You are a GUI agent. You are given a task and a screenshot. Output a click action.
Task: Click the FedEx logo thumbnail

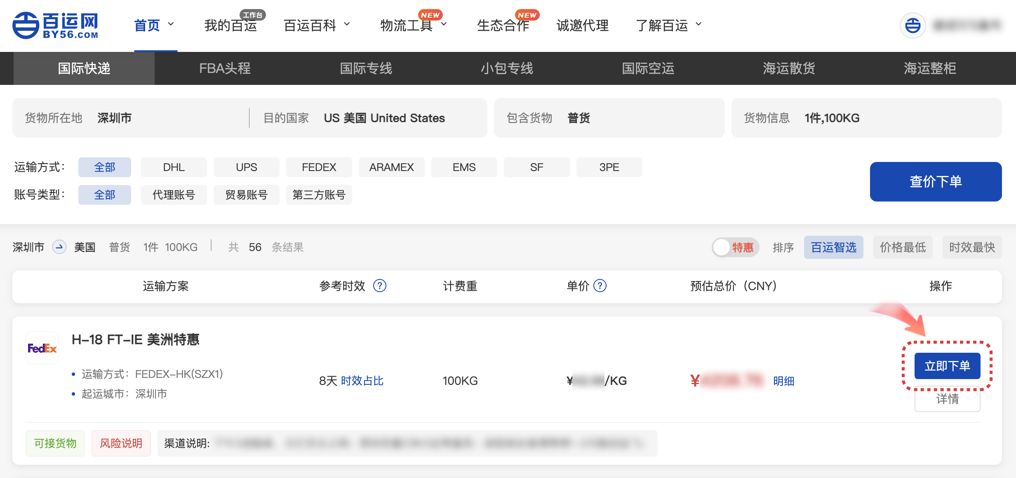[42, 348]
